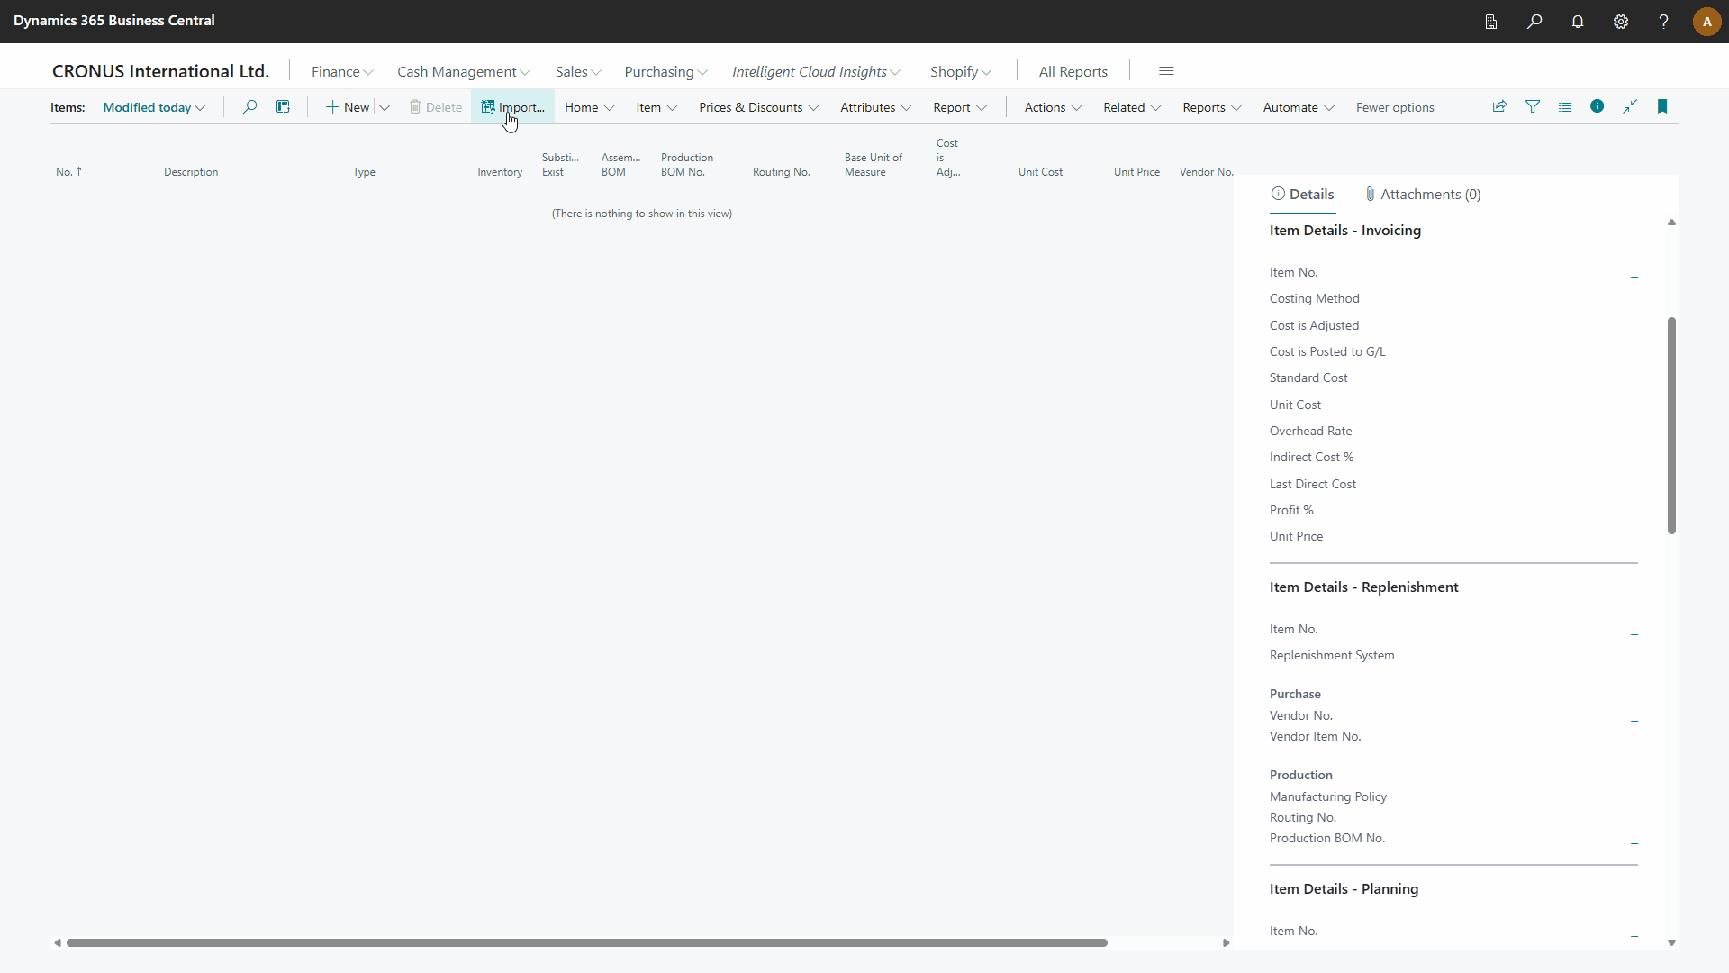Open the Shopify navigation menu
Screen dimensions: 1729x973
[x=961, y=71]
